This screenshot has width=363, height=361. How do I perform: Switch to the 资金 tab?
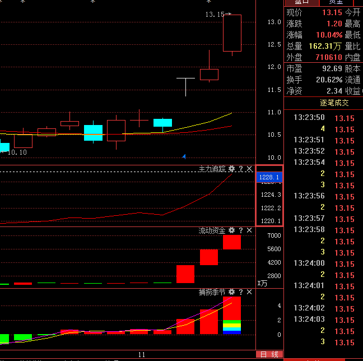(x=336, y=2)
